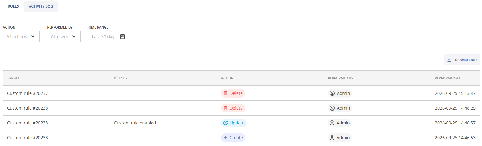Click the timestamp 2026-09-25 14:46:57
This screenshot has height=146, width=482.
455,123
